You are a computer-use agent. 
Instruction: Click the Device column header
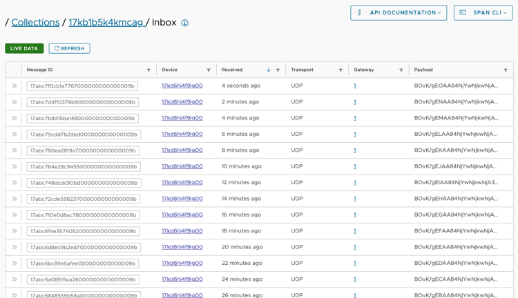click(x=169, y=70)
